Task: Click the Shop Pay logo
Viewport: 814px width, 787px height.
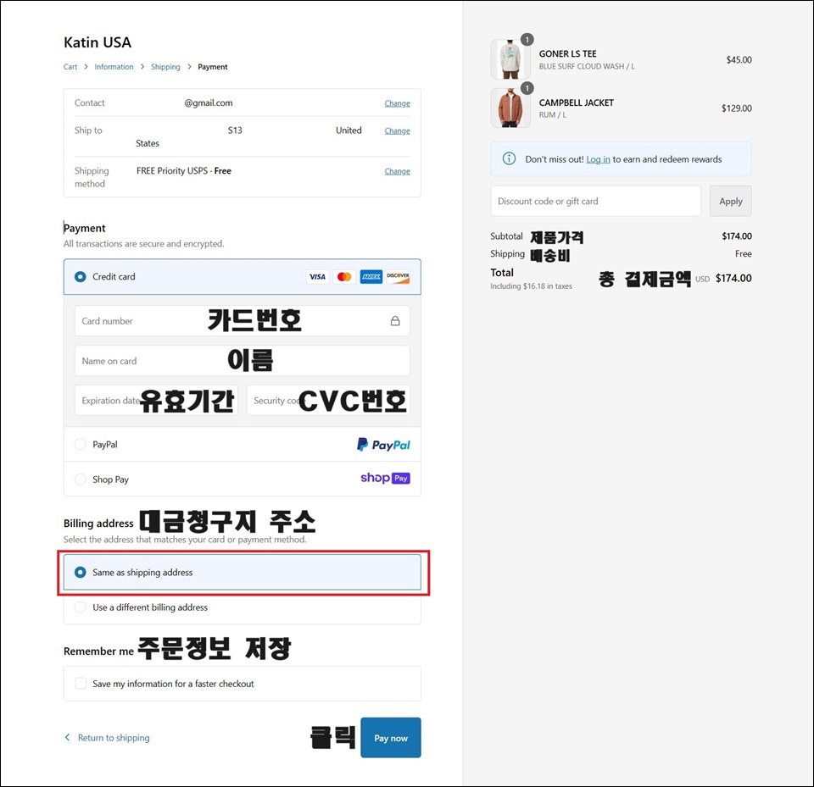Action: point(385,479)
